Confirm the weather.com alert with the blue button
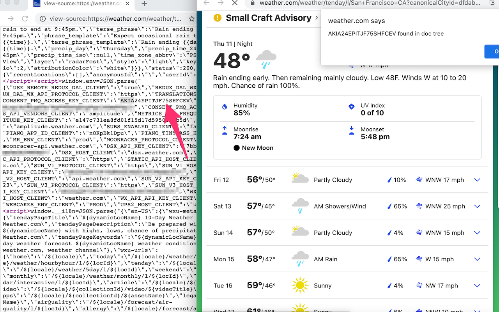Screen dimensions: 499x312 coord(492,51)
